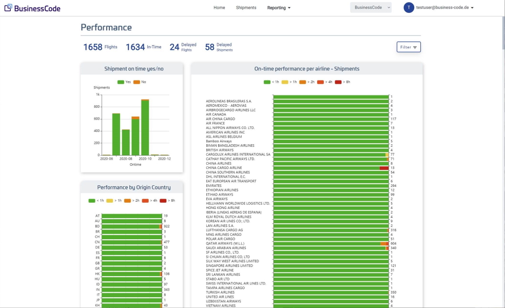Open the Shipments menu item
505x308 pixels.
(x=246, y=7)
